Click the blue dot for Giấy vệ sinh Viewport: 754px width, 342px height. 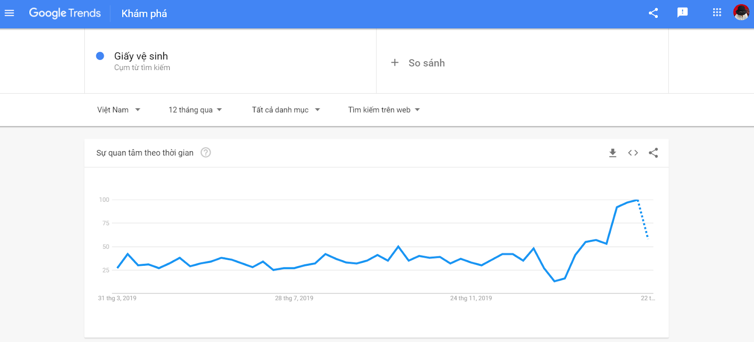point(100,56)
